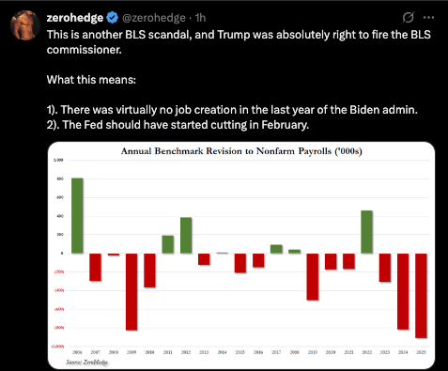Click the green 2006 bar in chart

tap(77, 215)
